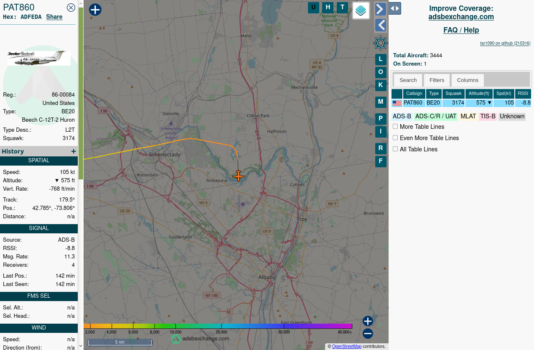
Task: Sort table by the Squawk column
Action: pos(454,94)
